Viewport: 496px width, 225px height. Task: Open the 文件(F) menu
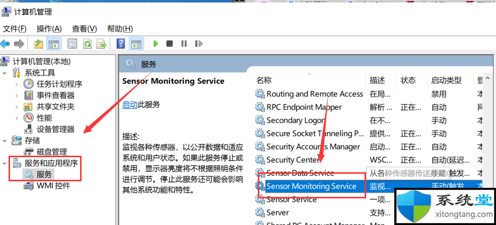(15, 29)
